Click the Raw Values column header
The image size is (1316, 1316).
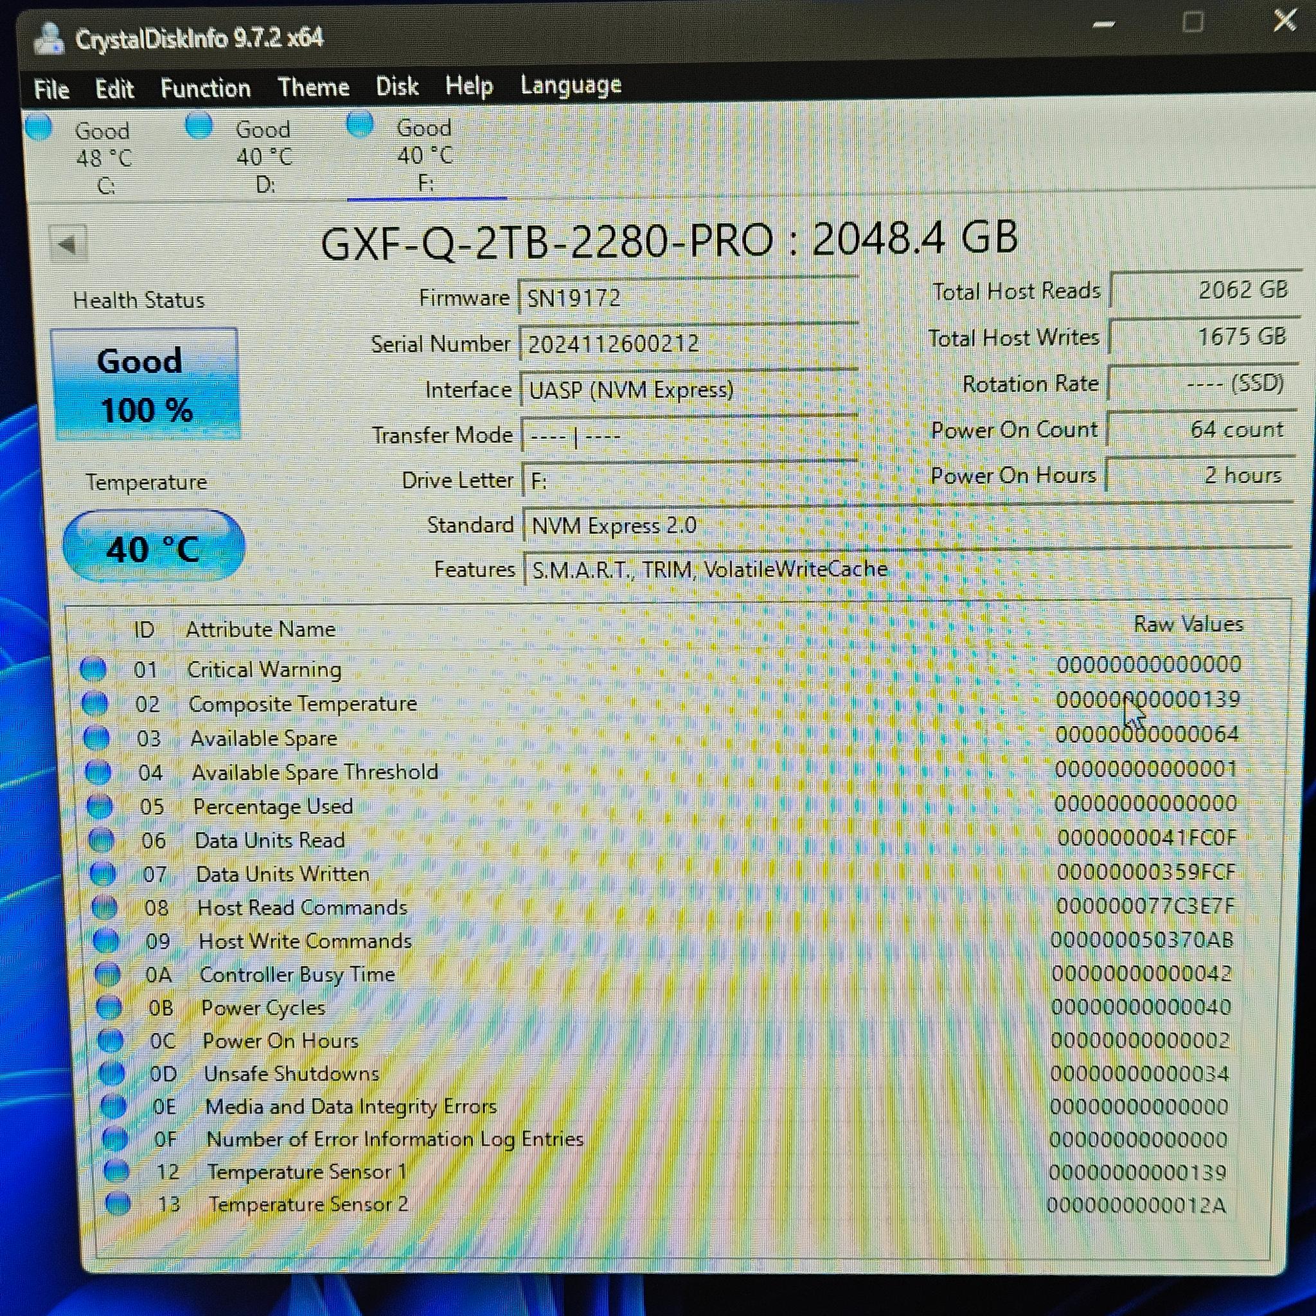point(1188,623)
